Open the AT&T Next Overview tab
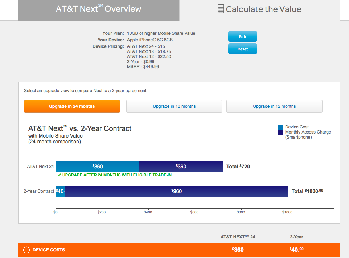Screen dimensions: 349x258 pyautogui.click(x=99, y=10)
